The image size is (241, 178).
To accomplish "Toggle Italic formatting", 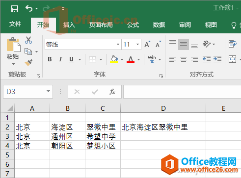I will 60,59.
